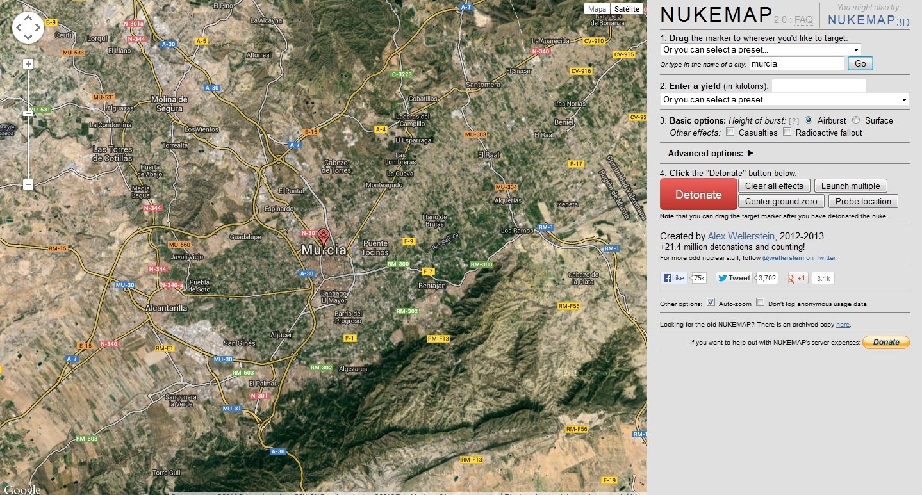Uncheck the Auto-zoom checkbox
The height and width of the screenshot is (495, 922).
point(711,303)
